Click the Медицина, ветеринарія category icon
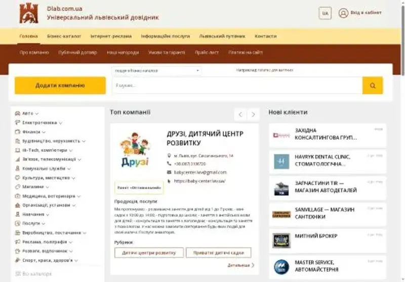Image resolution: width=405 pixels, height=282 pixels. click(18, 196)
